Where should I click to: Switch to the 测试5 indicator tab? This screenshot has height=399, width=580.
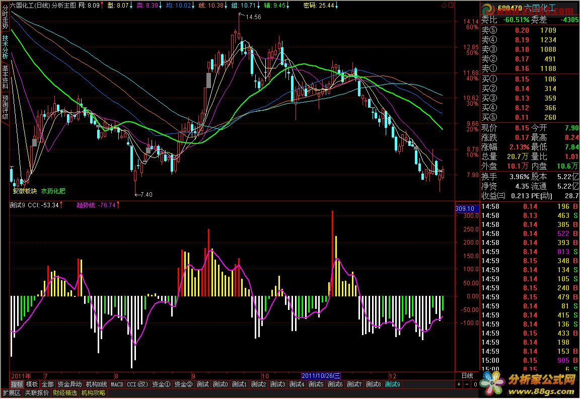coord(316,384)
